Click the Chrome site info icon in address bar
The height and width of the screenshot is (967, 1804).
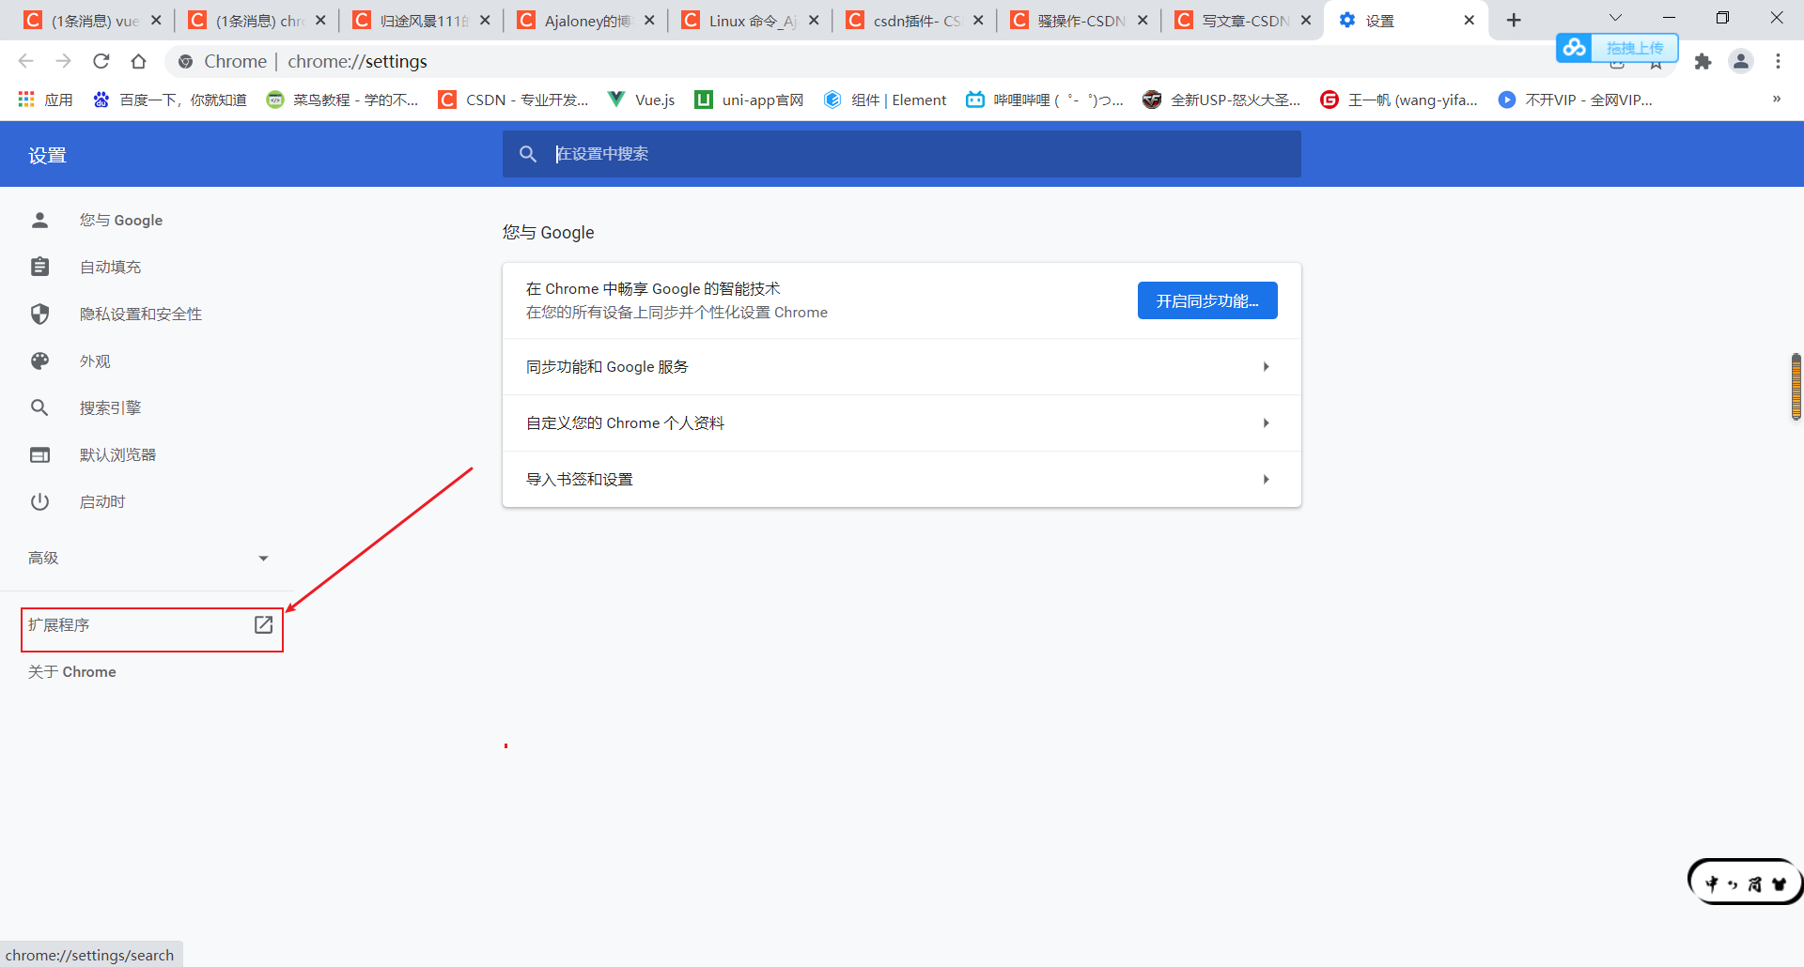tap(186, 61)
